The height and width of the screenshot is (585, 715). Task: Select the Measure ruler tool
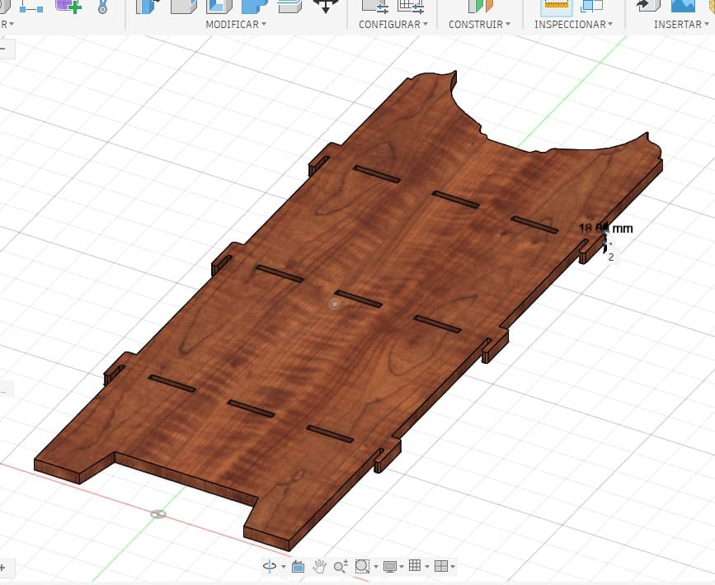(x=557, y=6)
